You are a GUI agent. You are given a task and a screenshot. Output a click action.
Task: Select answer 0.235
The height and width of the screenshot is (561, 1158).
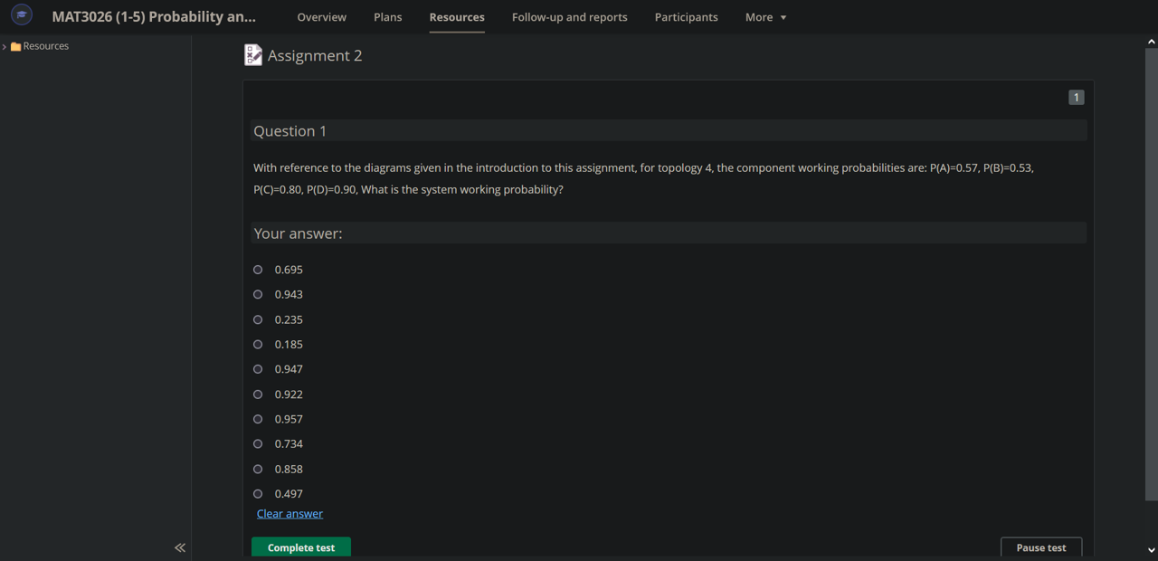(258, 319)
